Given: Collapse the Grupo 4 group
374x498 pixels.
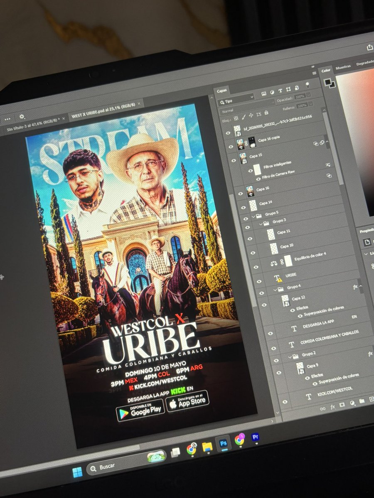Looking at the screenshot, I should click(275, 290).
